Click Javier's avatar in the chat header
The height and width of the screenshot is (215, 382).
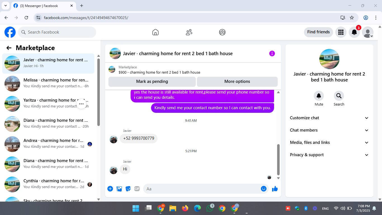tap(115, 53)
